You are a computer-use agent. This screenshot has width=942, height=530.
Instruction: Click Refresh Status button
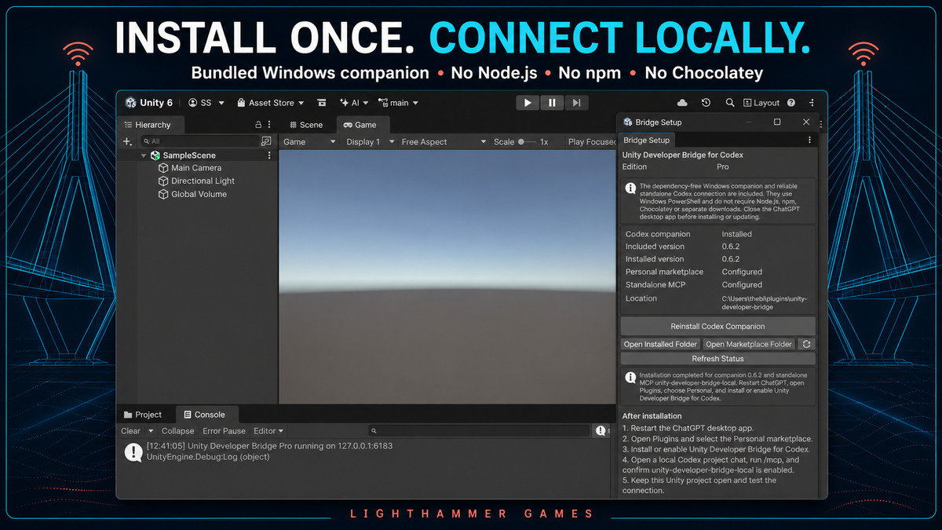(x=717, y=358)
